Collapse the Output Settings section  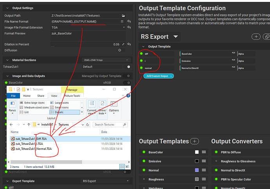point(5,8)
